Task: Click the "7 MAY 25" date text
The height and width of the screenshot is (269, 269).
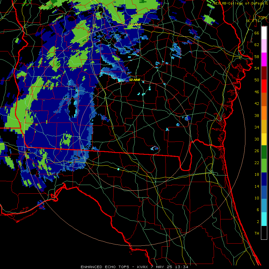Action: (x=162, y=267)
